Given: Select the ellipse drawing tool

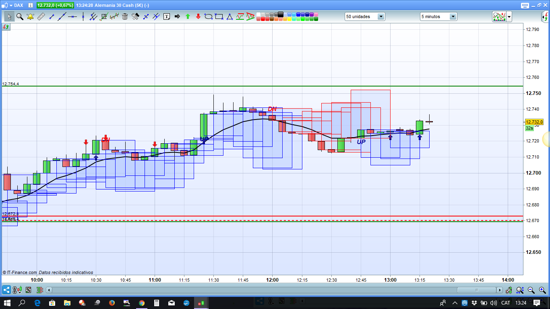Looking at the screenshot, I should tap(209, 16).
